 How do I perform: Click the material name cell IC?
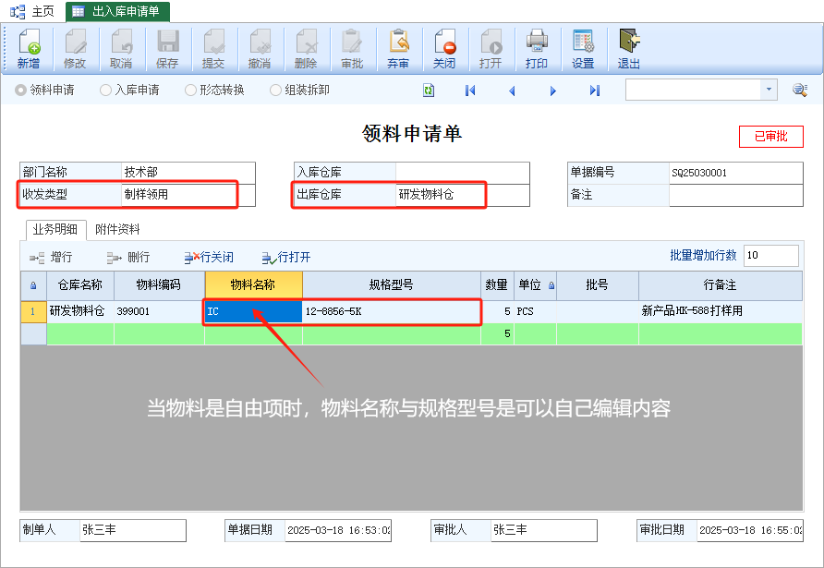[x=253, y=311]
